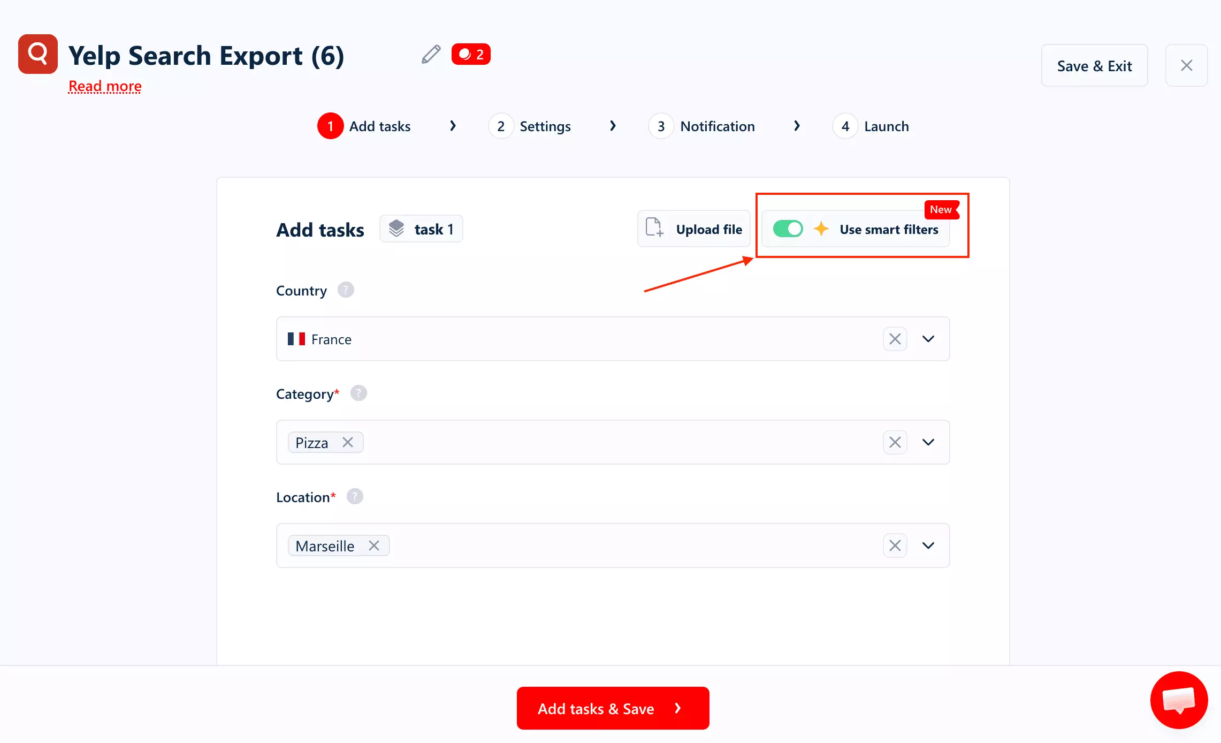Clear the France country selection
Viewport: 1221px width, 743px height.
click(895, 339)
